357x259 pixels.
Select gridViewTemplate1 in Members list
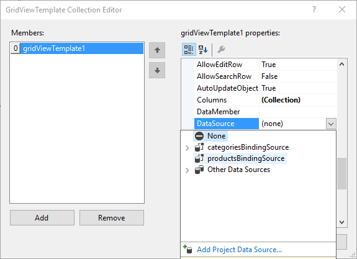point(82,48)
